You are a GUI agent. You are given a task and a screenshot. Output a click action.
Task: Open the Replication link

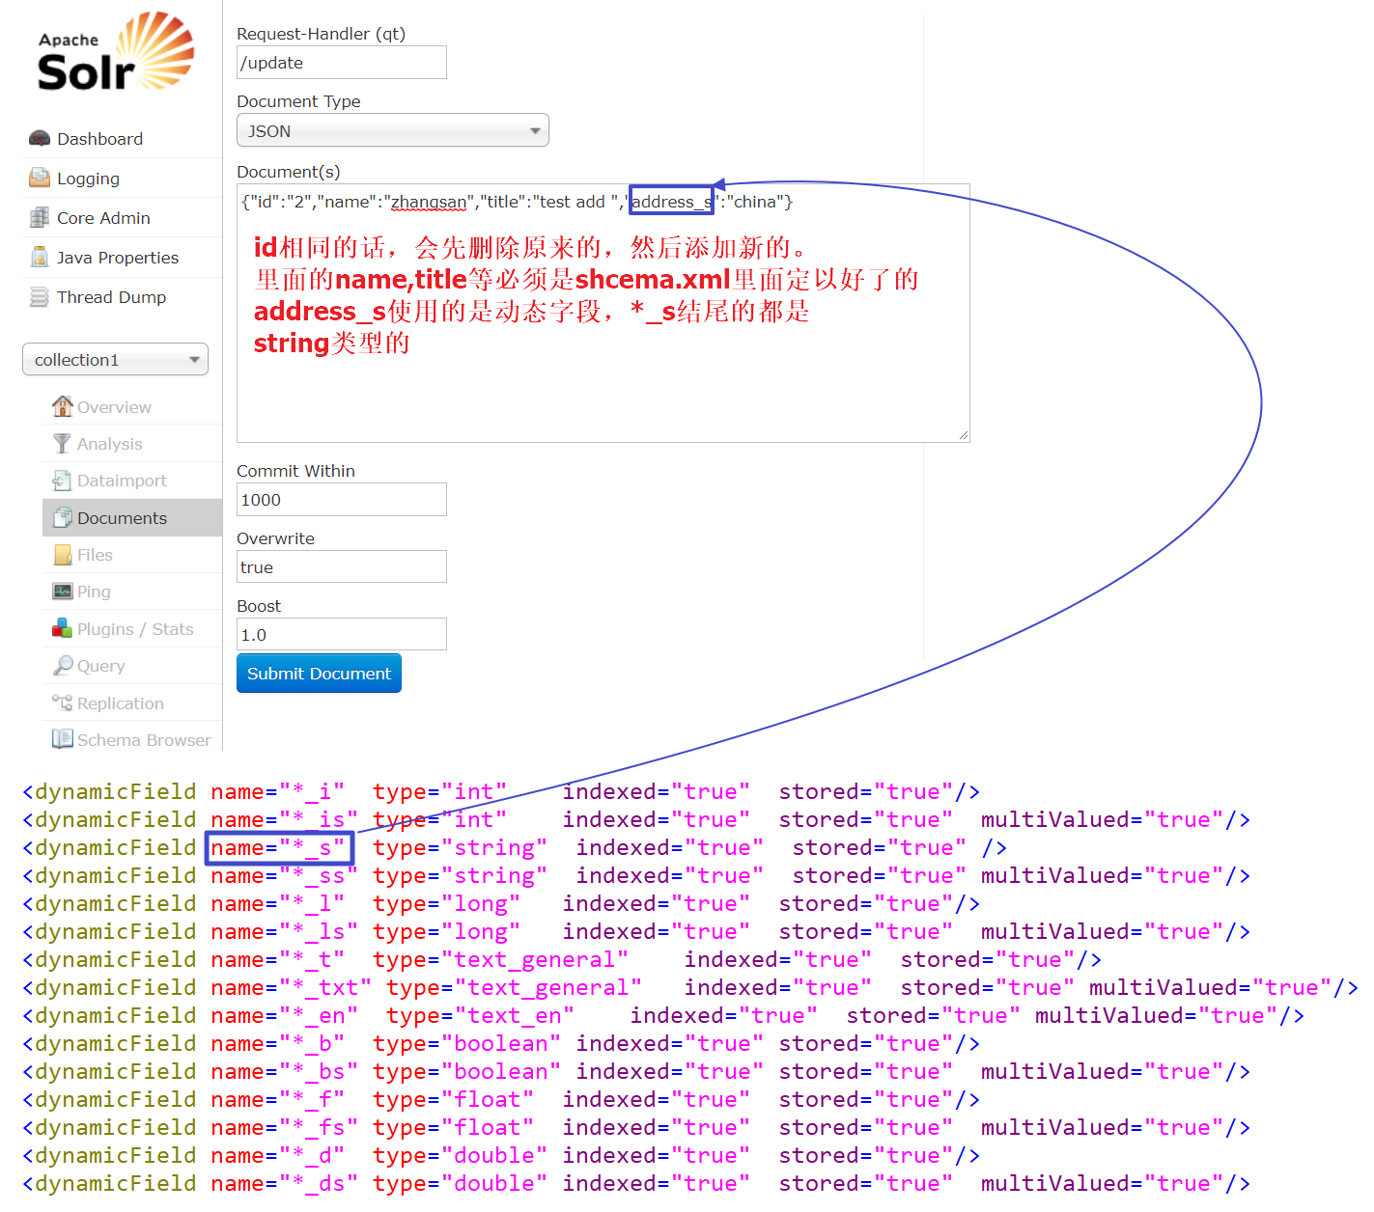121,703
